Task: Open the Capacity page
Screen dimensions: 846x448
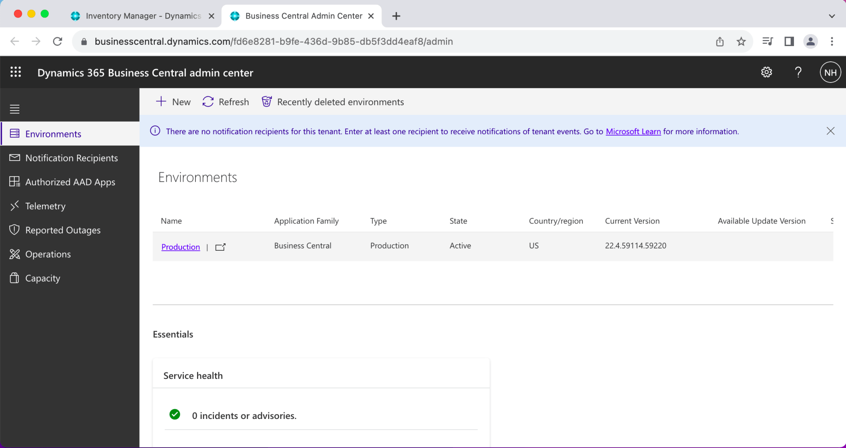Action: tap(42, 278)
